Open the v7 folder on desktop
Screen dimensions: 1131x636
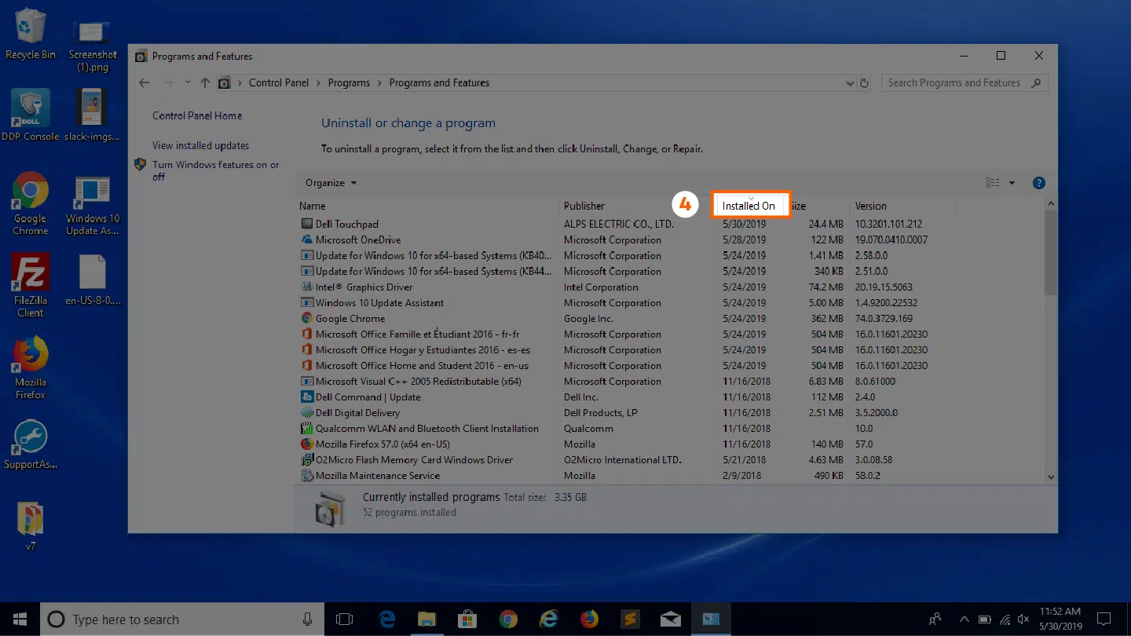point(31,526)
